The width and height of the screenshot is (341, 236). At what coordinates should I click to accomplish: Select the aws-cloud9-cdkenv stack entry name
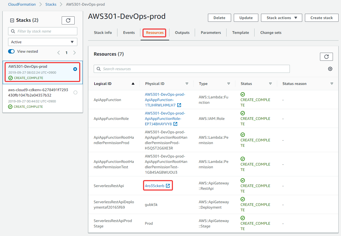(38, 92)
